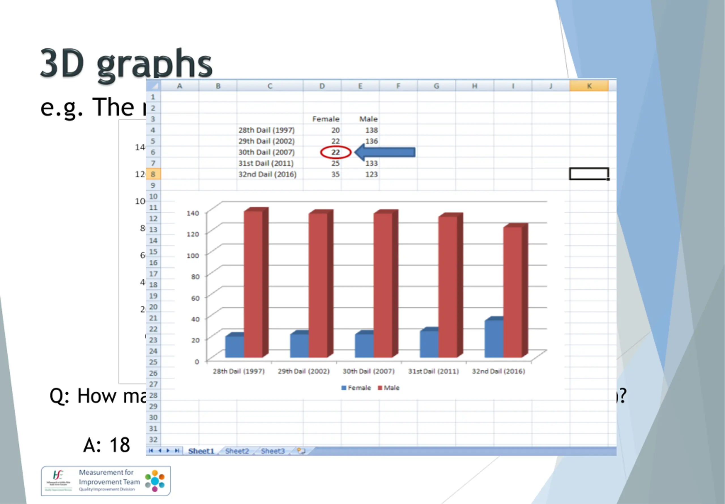Select row 8 header
This screenshot has height=504, width=725.
point(153,174)
